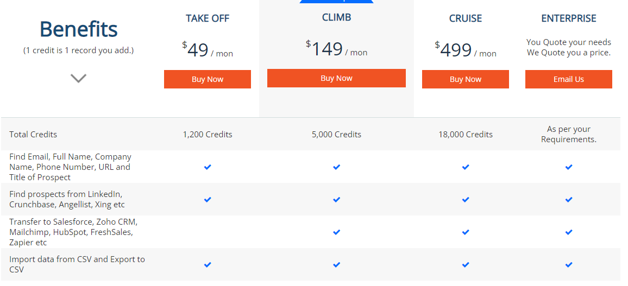The width and height of the screenshot is (628, 286).
Task: Buy the Take Off $49 plan
Action: [208, 79]
